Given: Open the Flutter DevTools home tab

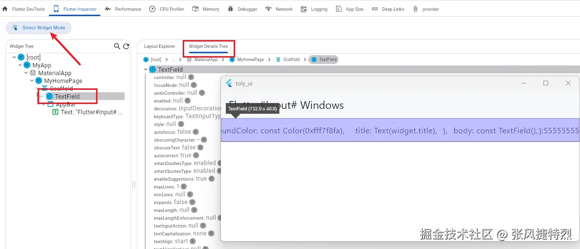Looking at the screenshot, I should (x=24, y=9).
